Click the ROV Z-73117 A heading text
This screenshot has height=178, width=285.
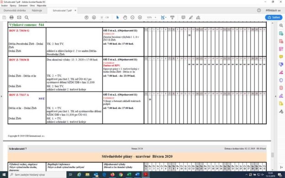click(x=19, y=95)
